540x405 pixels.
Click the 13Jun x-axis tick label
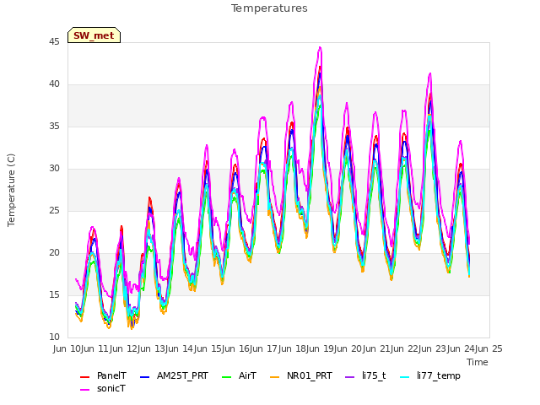coord(166,348)
